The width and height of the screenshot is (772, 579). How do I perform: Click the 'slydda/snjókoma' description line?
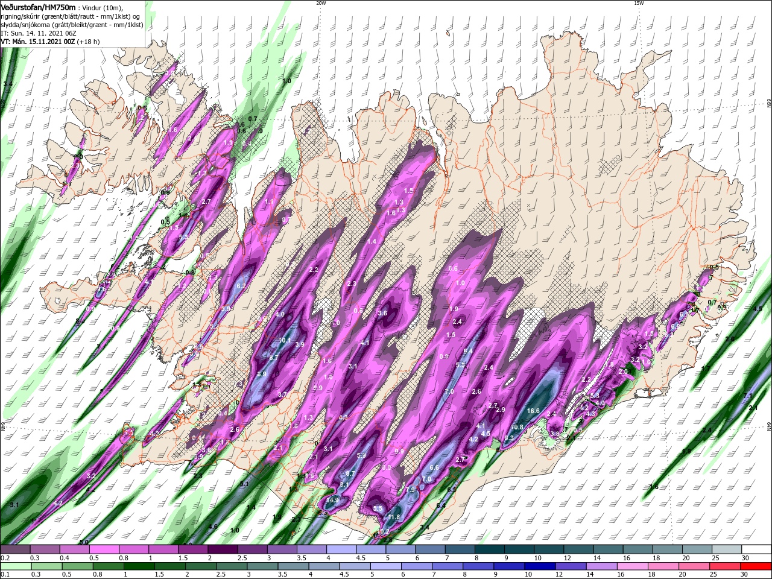(x=72, y=25)
